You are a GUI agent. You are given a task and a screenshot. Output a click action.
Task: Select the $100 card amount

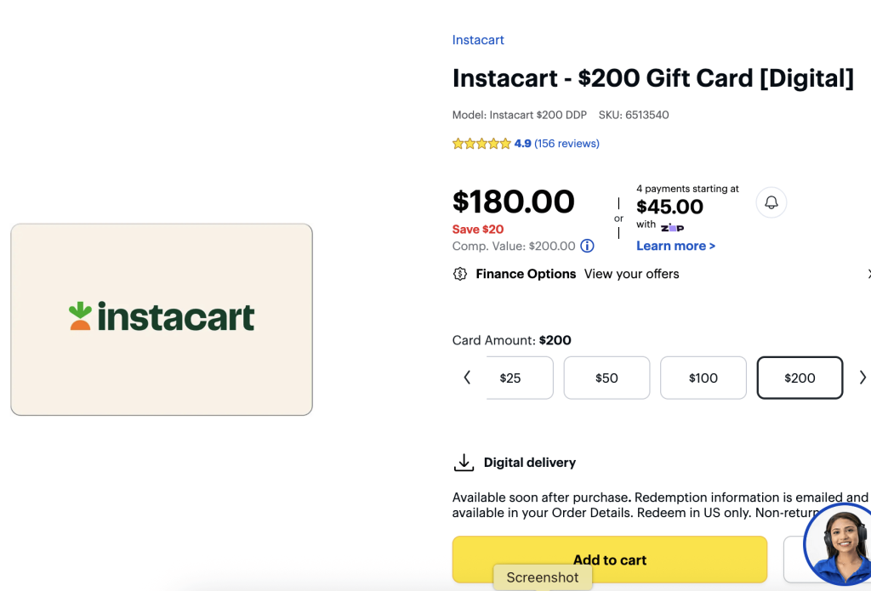[703, 378]
